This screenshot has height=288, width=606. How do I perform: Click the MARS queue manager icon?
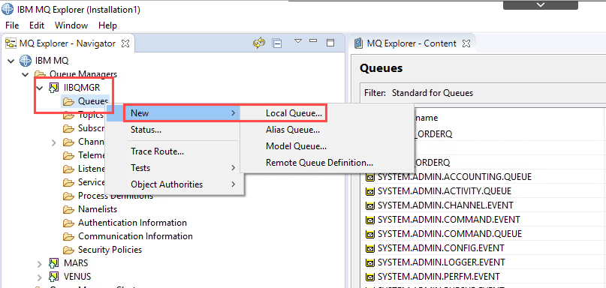54,263
